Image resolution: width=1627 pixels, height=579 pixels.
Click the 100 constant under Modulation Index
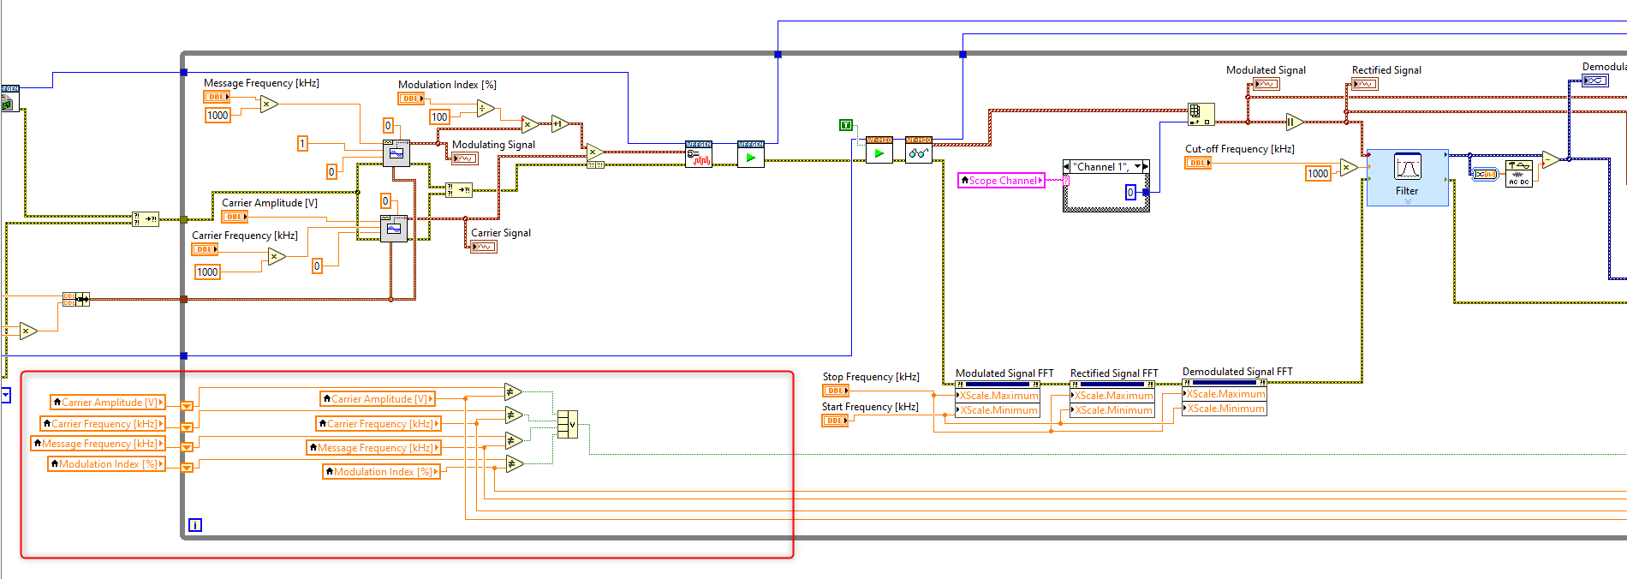coord(439,117)
